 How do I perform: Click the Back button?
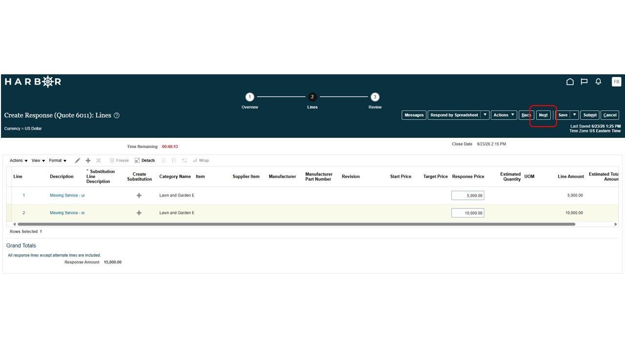click(526, 115)
